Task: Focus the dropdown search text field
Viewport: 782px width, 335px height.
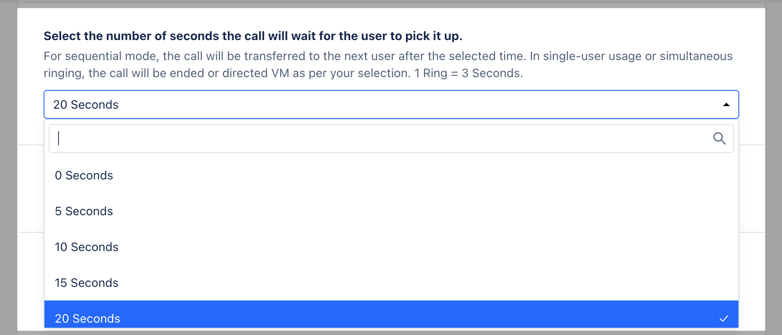Action: 380,139
